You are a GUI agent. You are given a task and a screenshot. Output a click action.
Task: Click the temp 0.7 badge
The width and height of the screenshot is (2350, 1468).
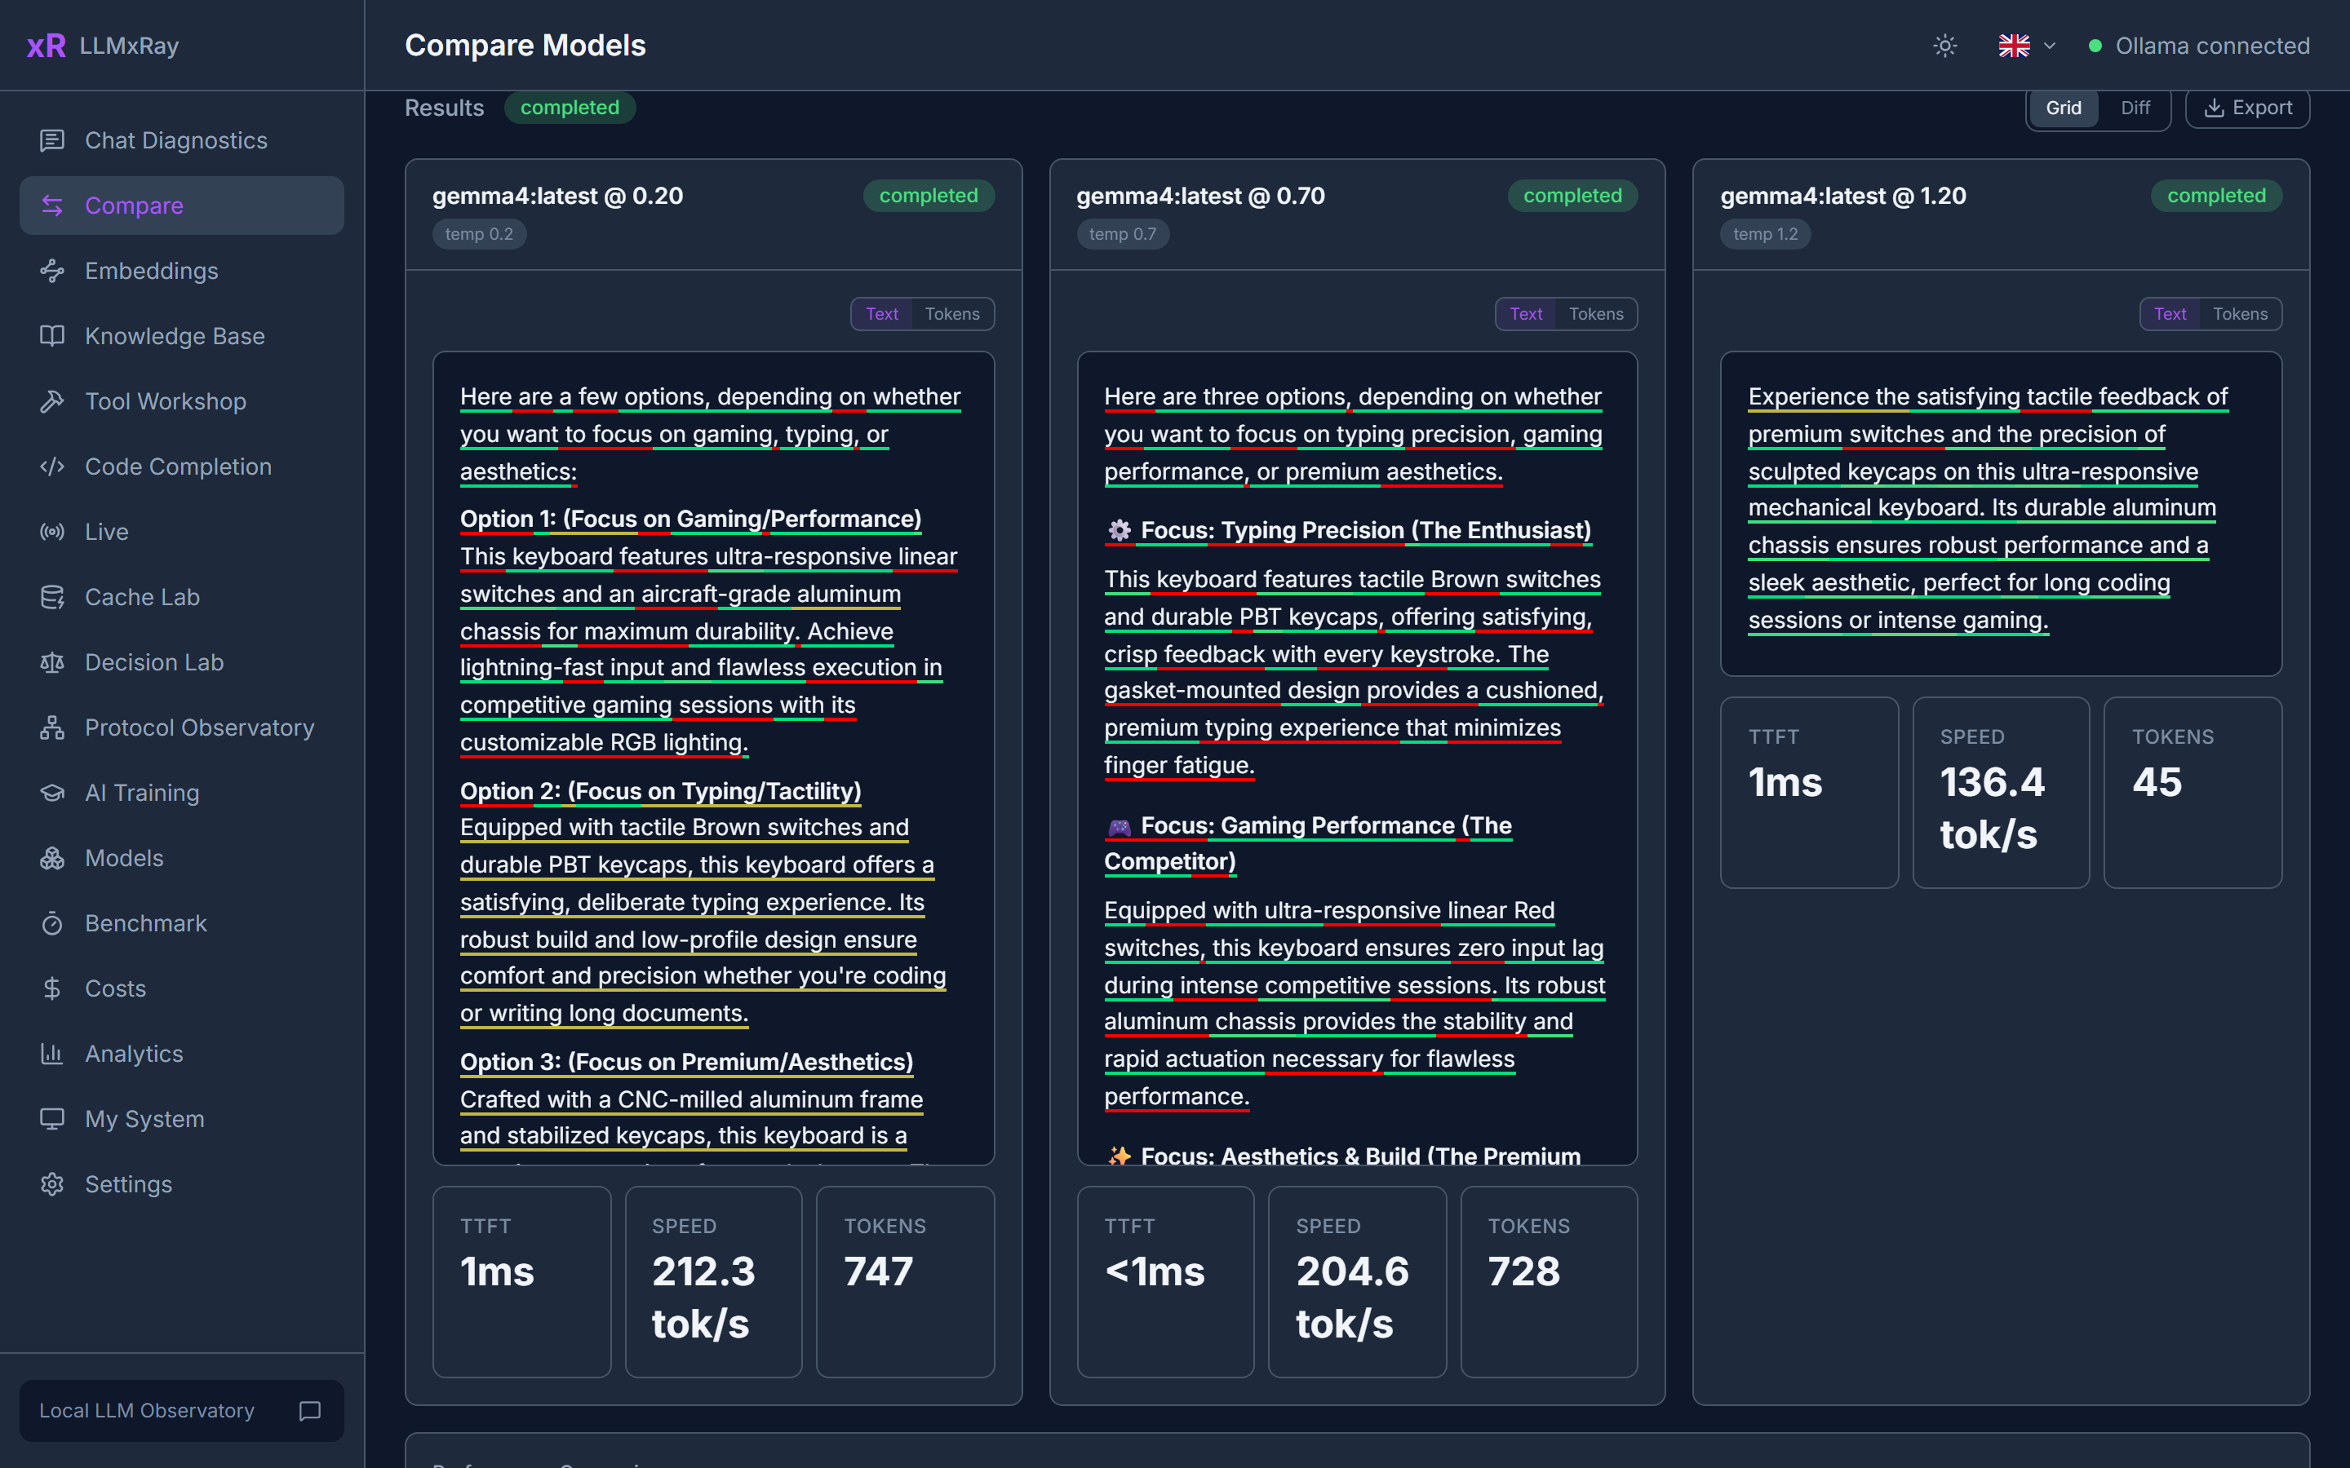pos(1122,234)
